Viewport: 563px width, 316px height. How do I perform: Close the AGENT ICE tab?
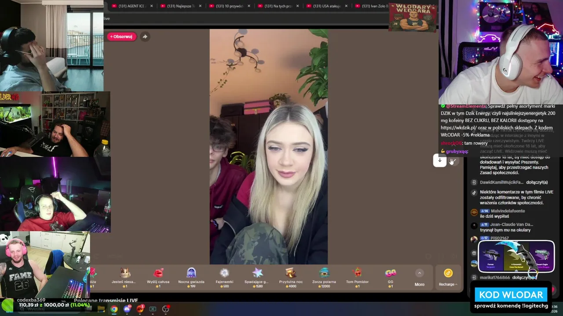click(x=152, y=6)
